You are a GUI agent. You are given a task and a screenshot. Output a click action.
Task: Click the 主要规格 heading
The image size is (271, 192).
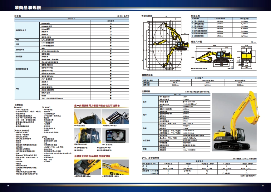coord(146,91)
